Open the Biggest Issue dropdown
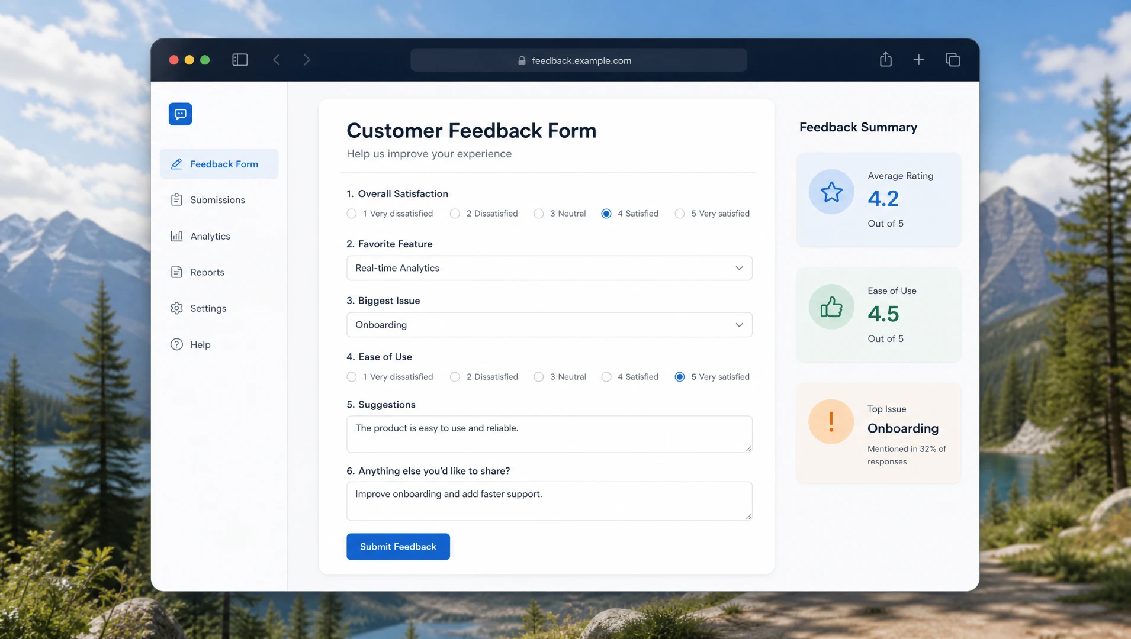The height and width of the screenshot is (639, 1131). click(549, 325)
